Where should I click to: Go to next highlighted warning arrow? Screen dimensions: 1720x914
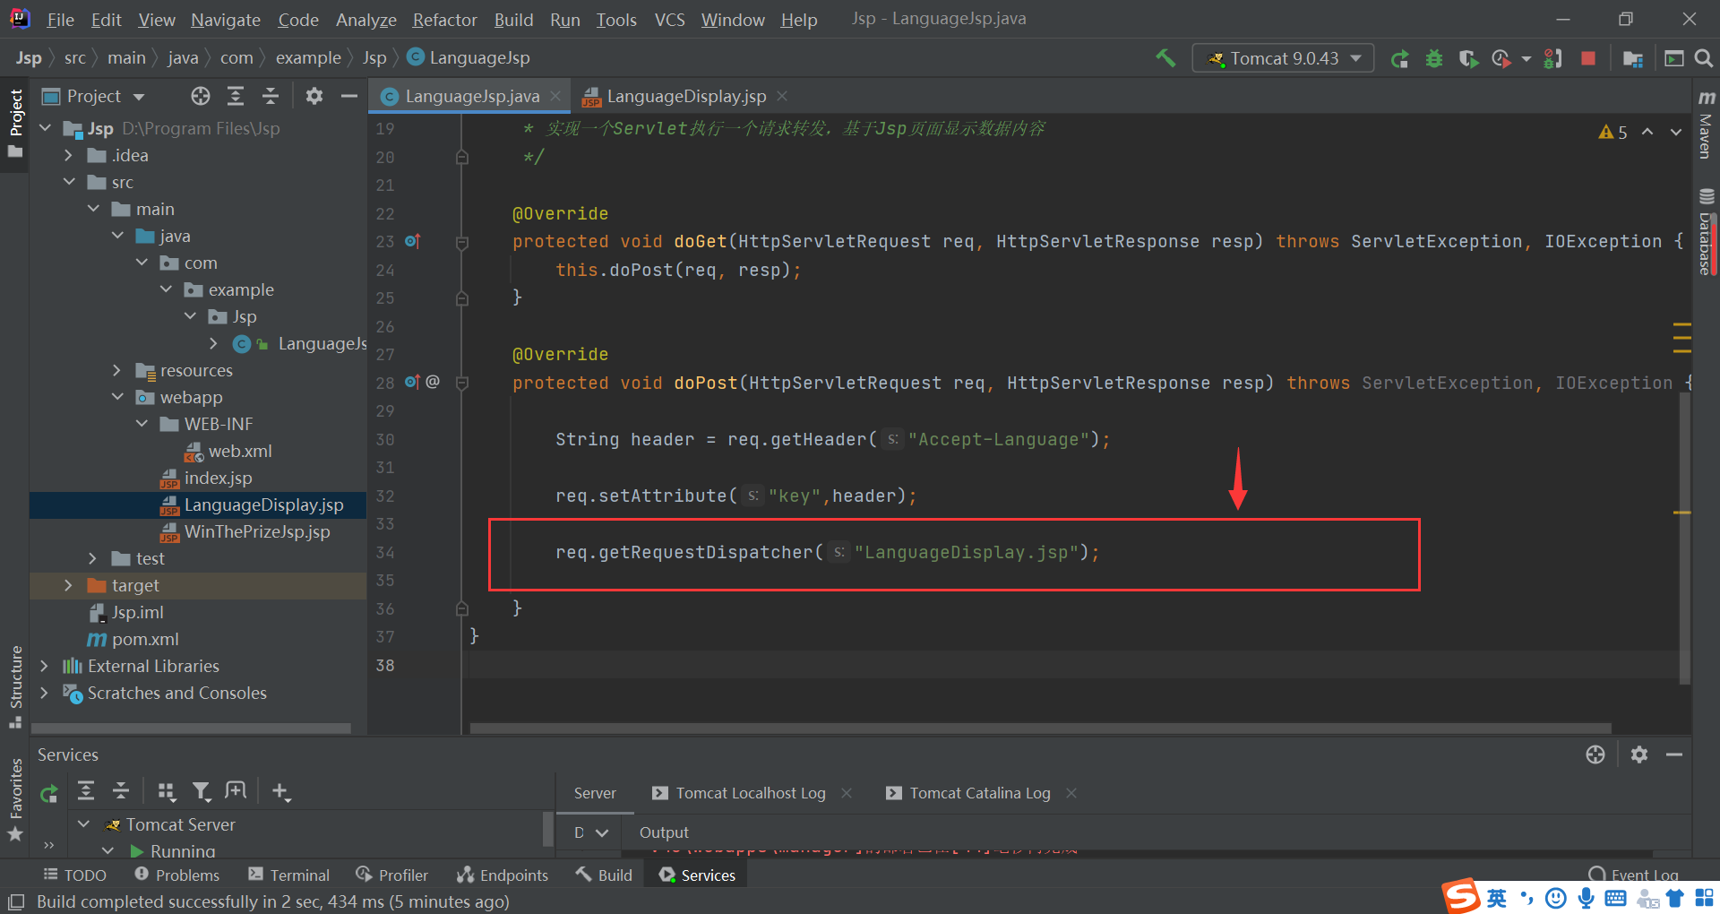(x=1675, y=132)
